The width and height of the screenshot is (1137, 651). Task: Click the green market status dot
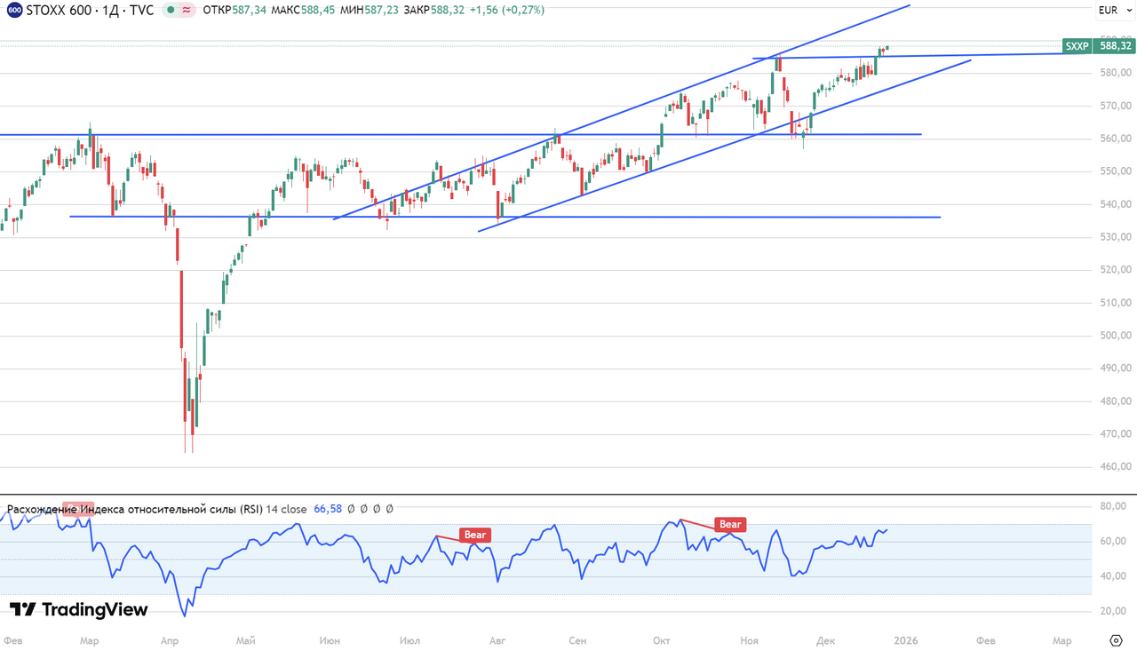(x=171, y=11)
